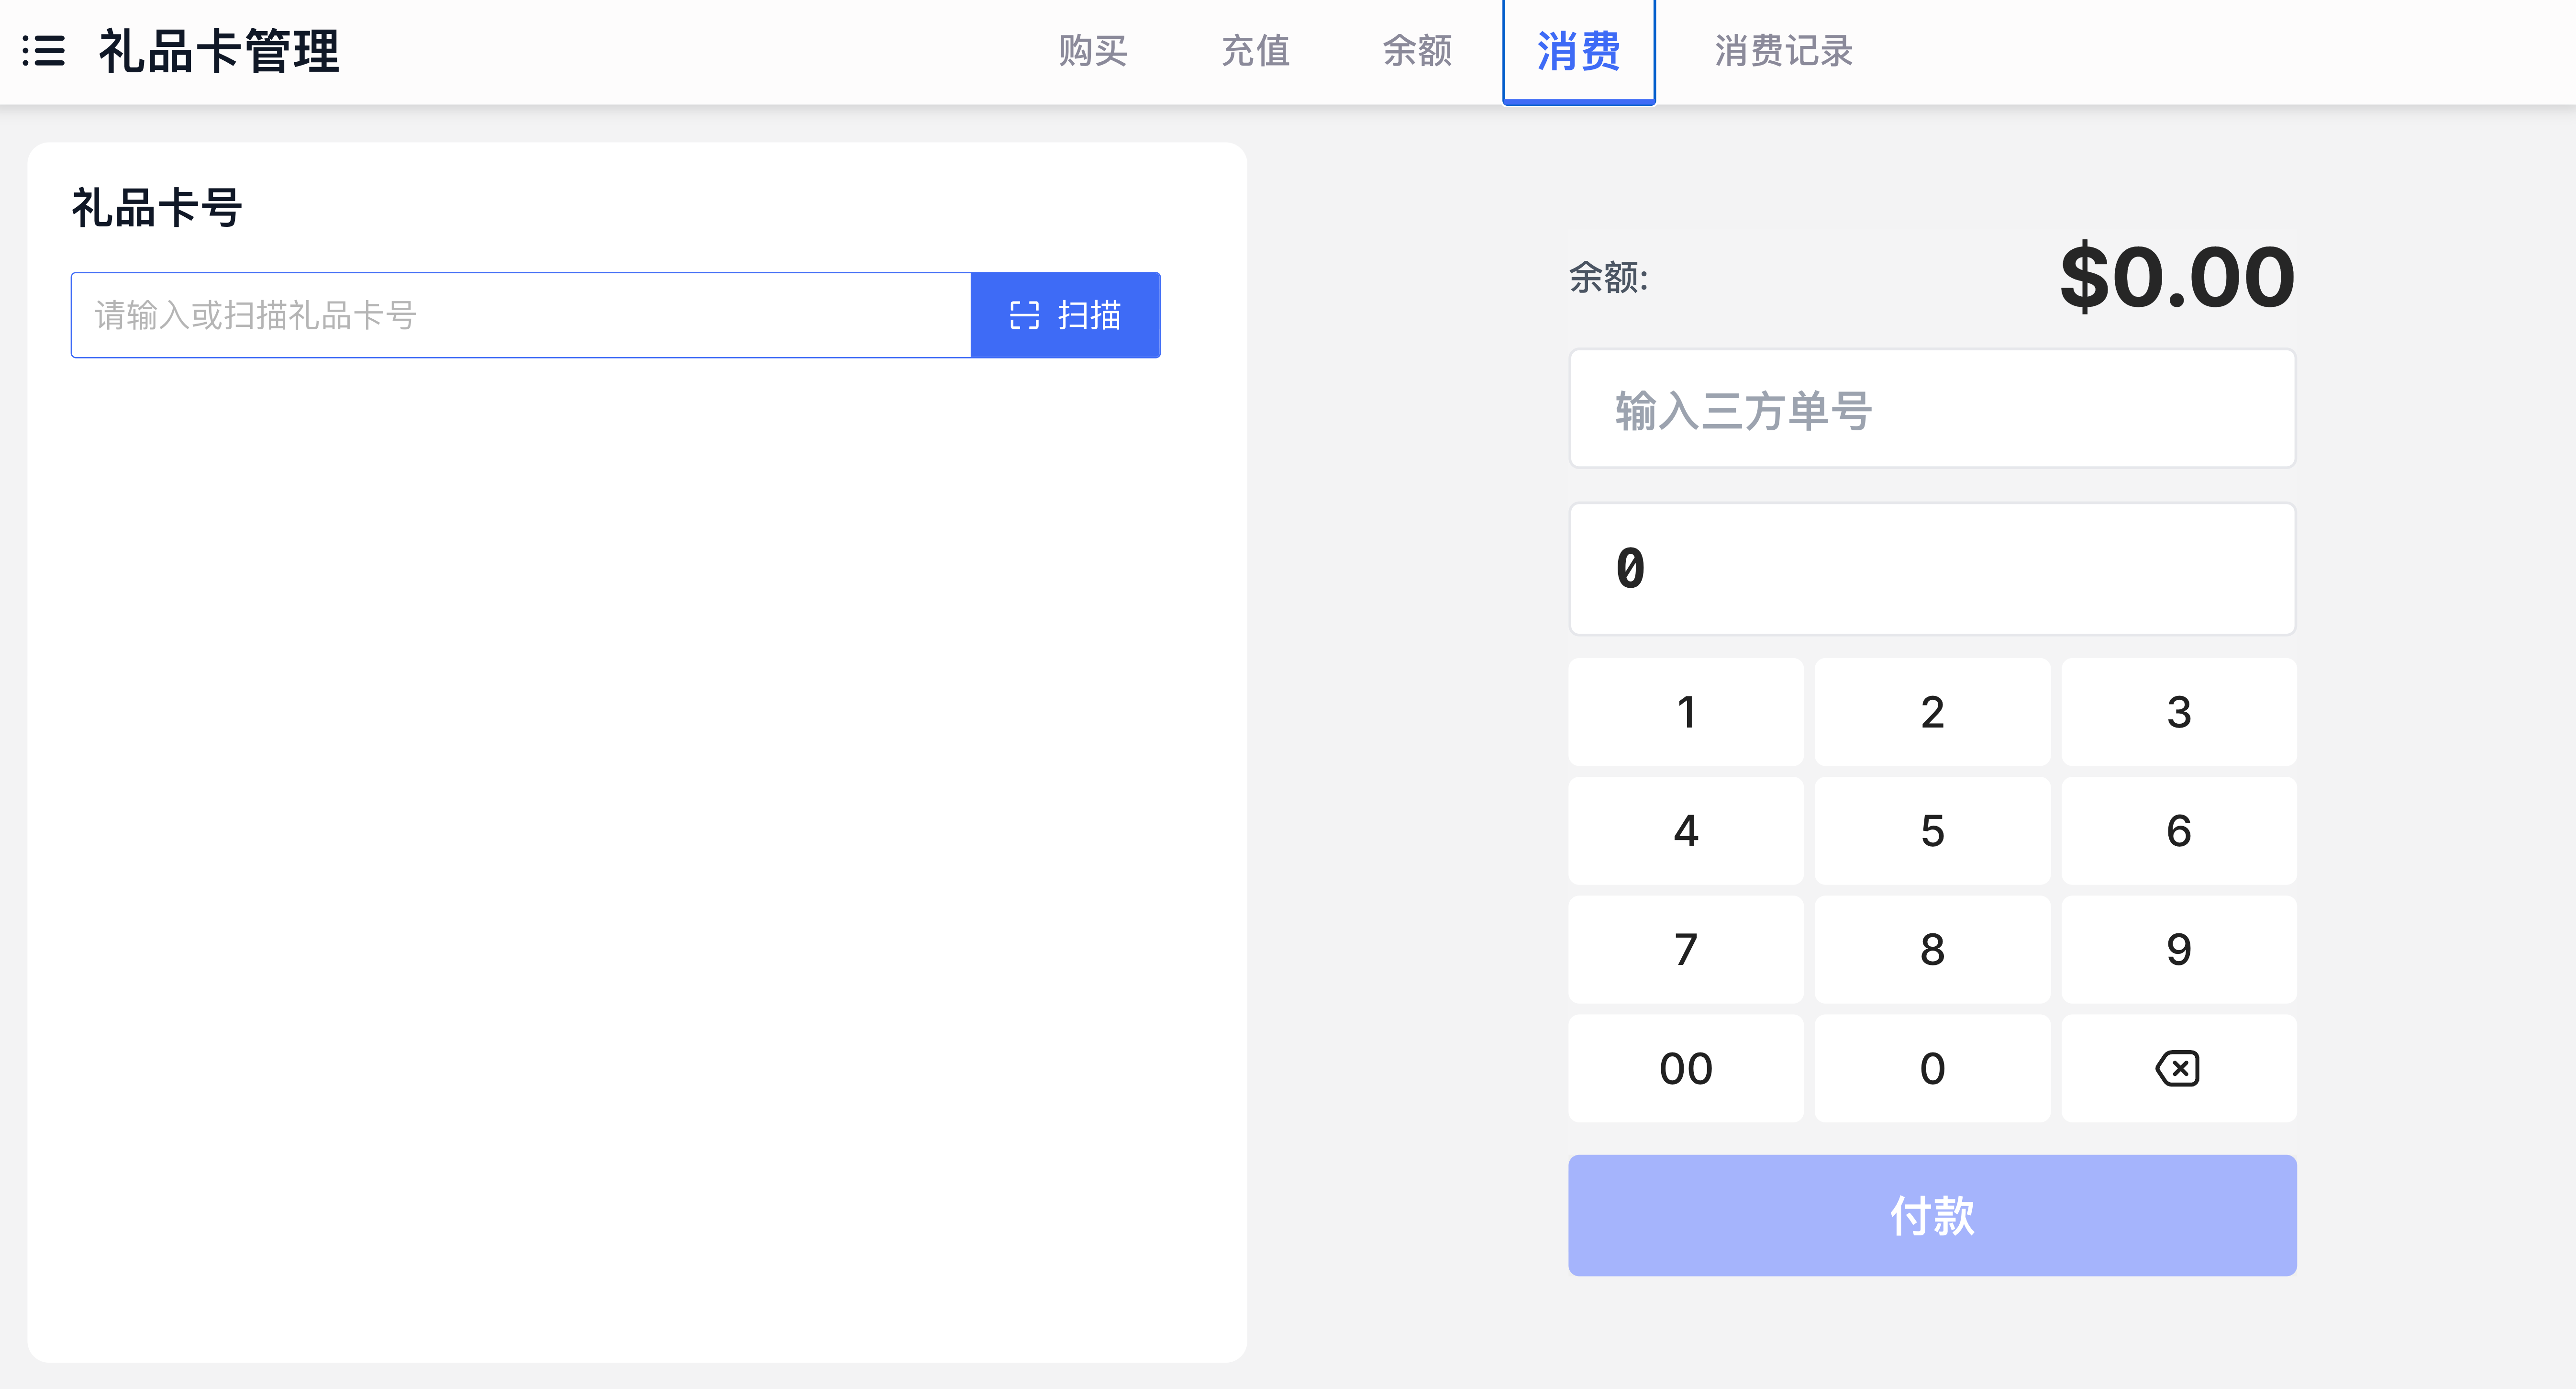View the 消费记录 tab
This screenshot has height=1389, width=2576.
point(1783,51)
